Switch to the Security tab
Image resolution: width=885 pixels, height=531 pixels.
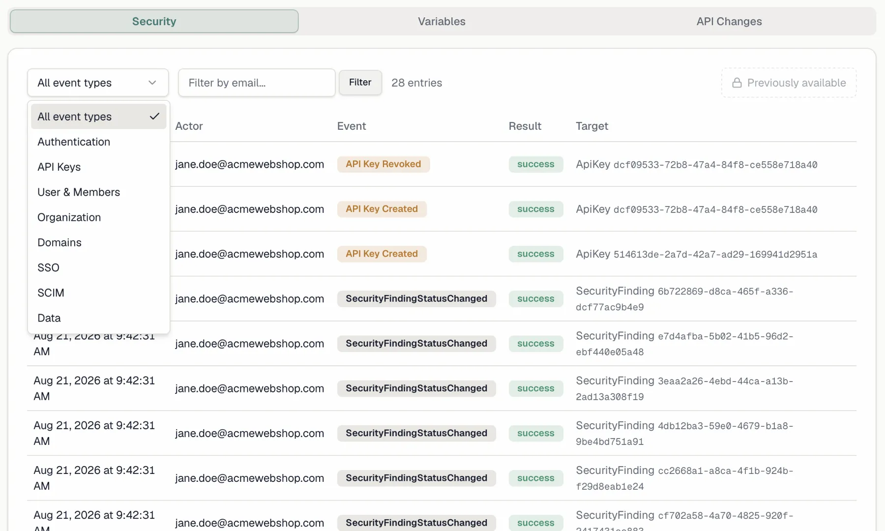coord(154,21)
